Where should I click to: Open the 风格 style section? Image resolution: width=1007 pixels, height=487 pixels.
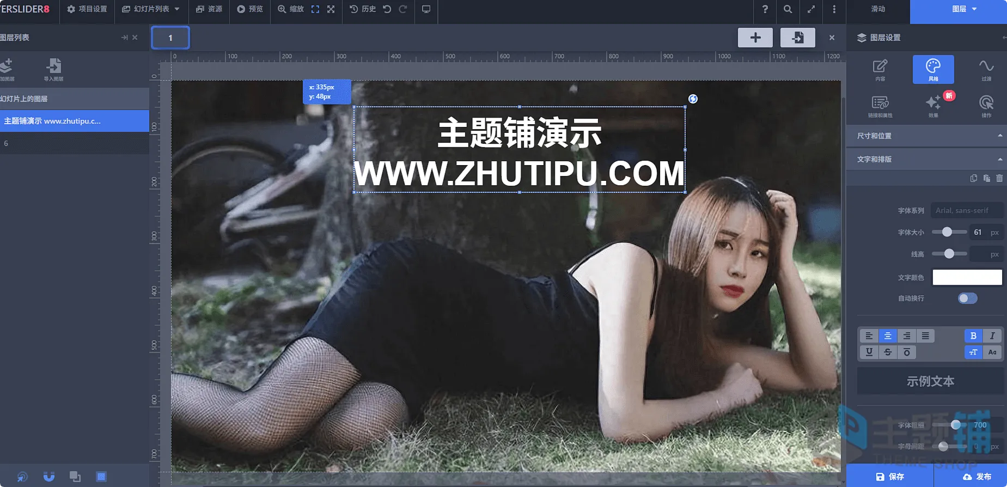pyautogui.click(x=933, y=70)
